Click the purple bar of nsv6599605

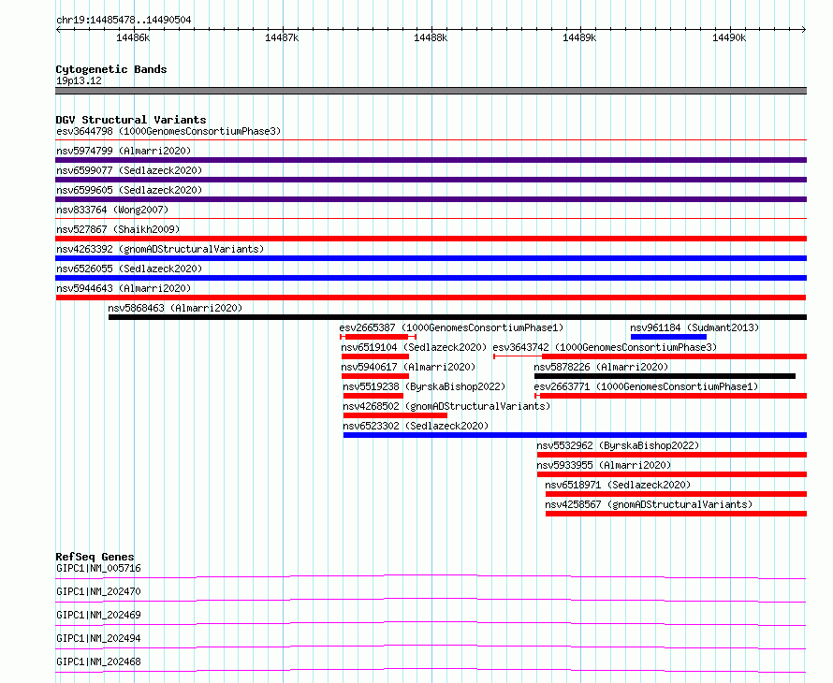pos(431,199)
